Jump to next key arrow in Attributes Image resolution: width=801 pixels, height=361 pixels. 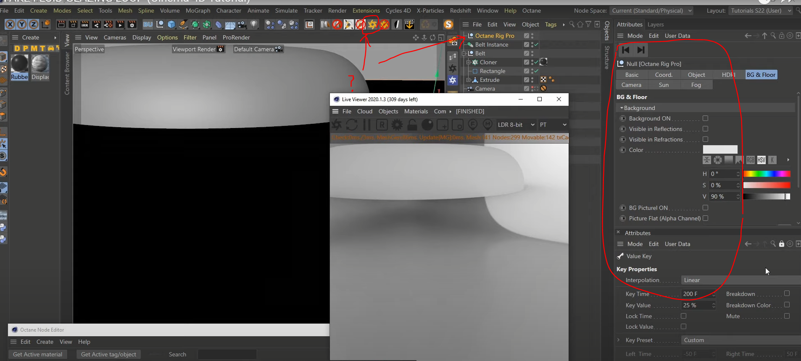(x=641, y=50)
